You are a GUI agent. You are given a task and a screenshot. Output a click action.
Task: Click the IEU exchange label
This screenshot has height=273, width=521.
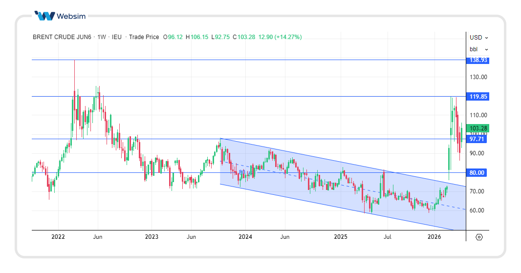coord(117,37)
